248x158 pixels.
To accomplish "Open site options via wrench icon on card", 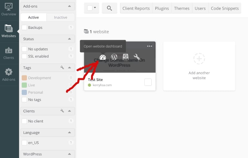I will tap(137, 57).
